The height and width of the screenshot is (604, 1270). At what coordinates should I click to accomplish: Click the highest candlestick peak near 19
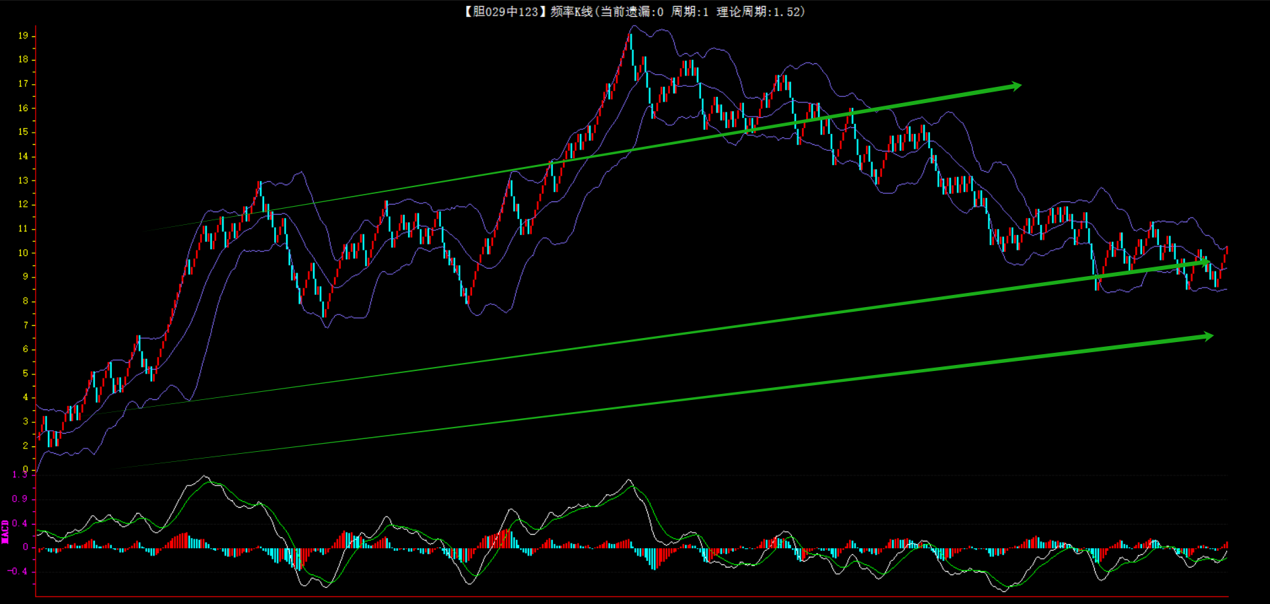(631, 35)
